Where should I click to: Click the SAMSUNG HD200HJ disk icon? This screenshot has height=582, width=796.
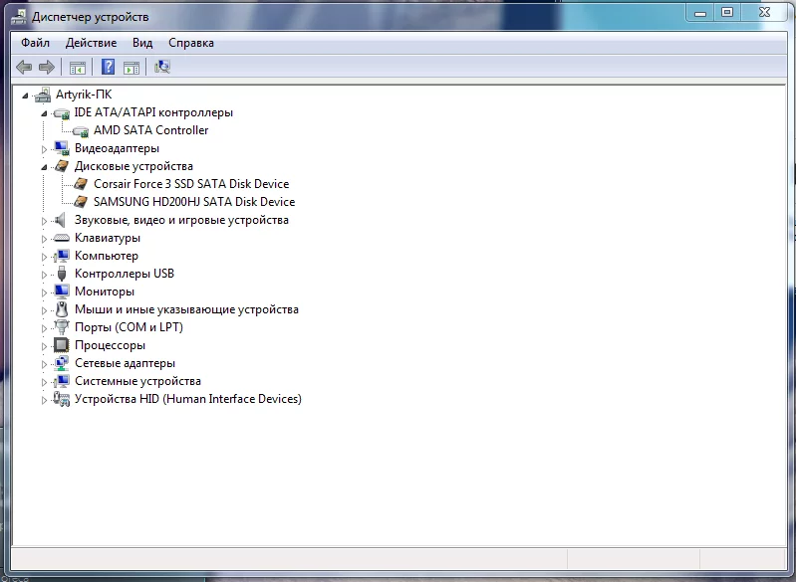point(81,202)
